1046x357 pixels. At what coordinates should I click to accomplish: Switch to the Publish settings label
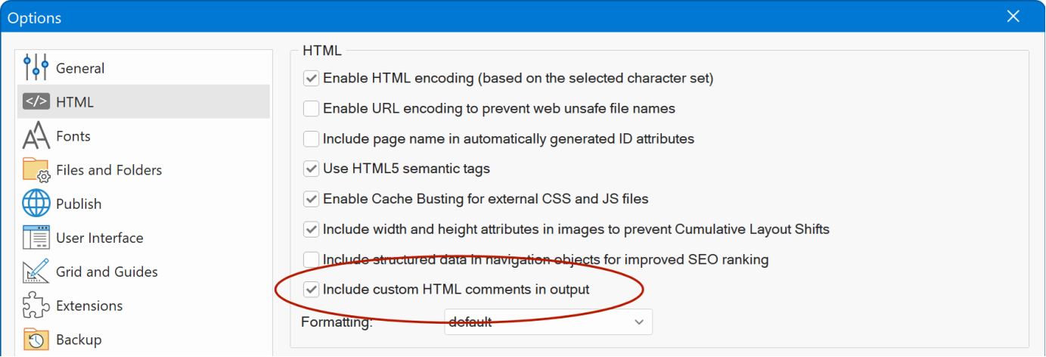coord(79,204)
